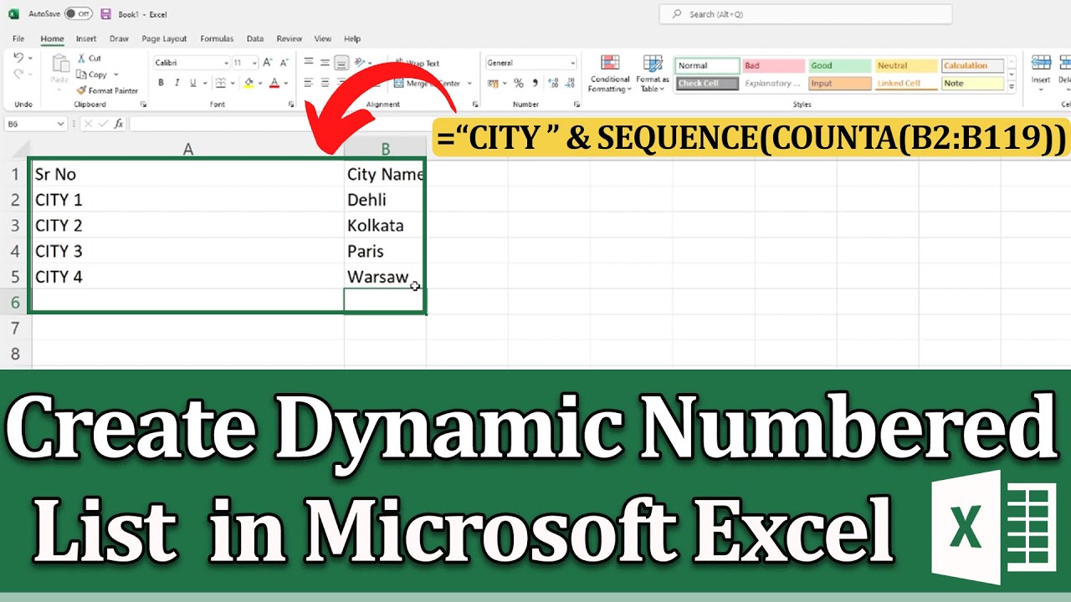Click the Redo arrow icon

point(19,74)
